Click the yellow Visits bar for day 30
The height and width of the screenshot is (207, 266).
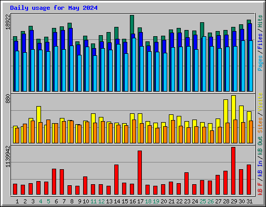[x=241, y=114]
